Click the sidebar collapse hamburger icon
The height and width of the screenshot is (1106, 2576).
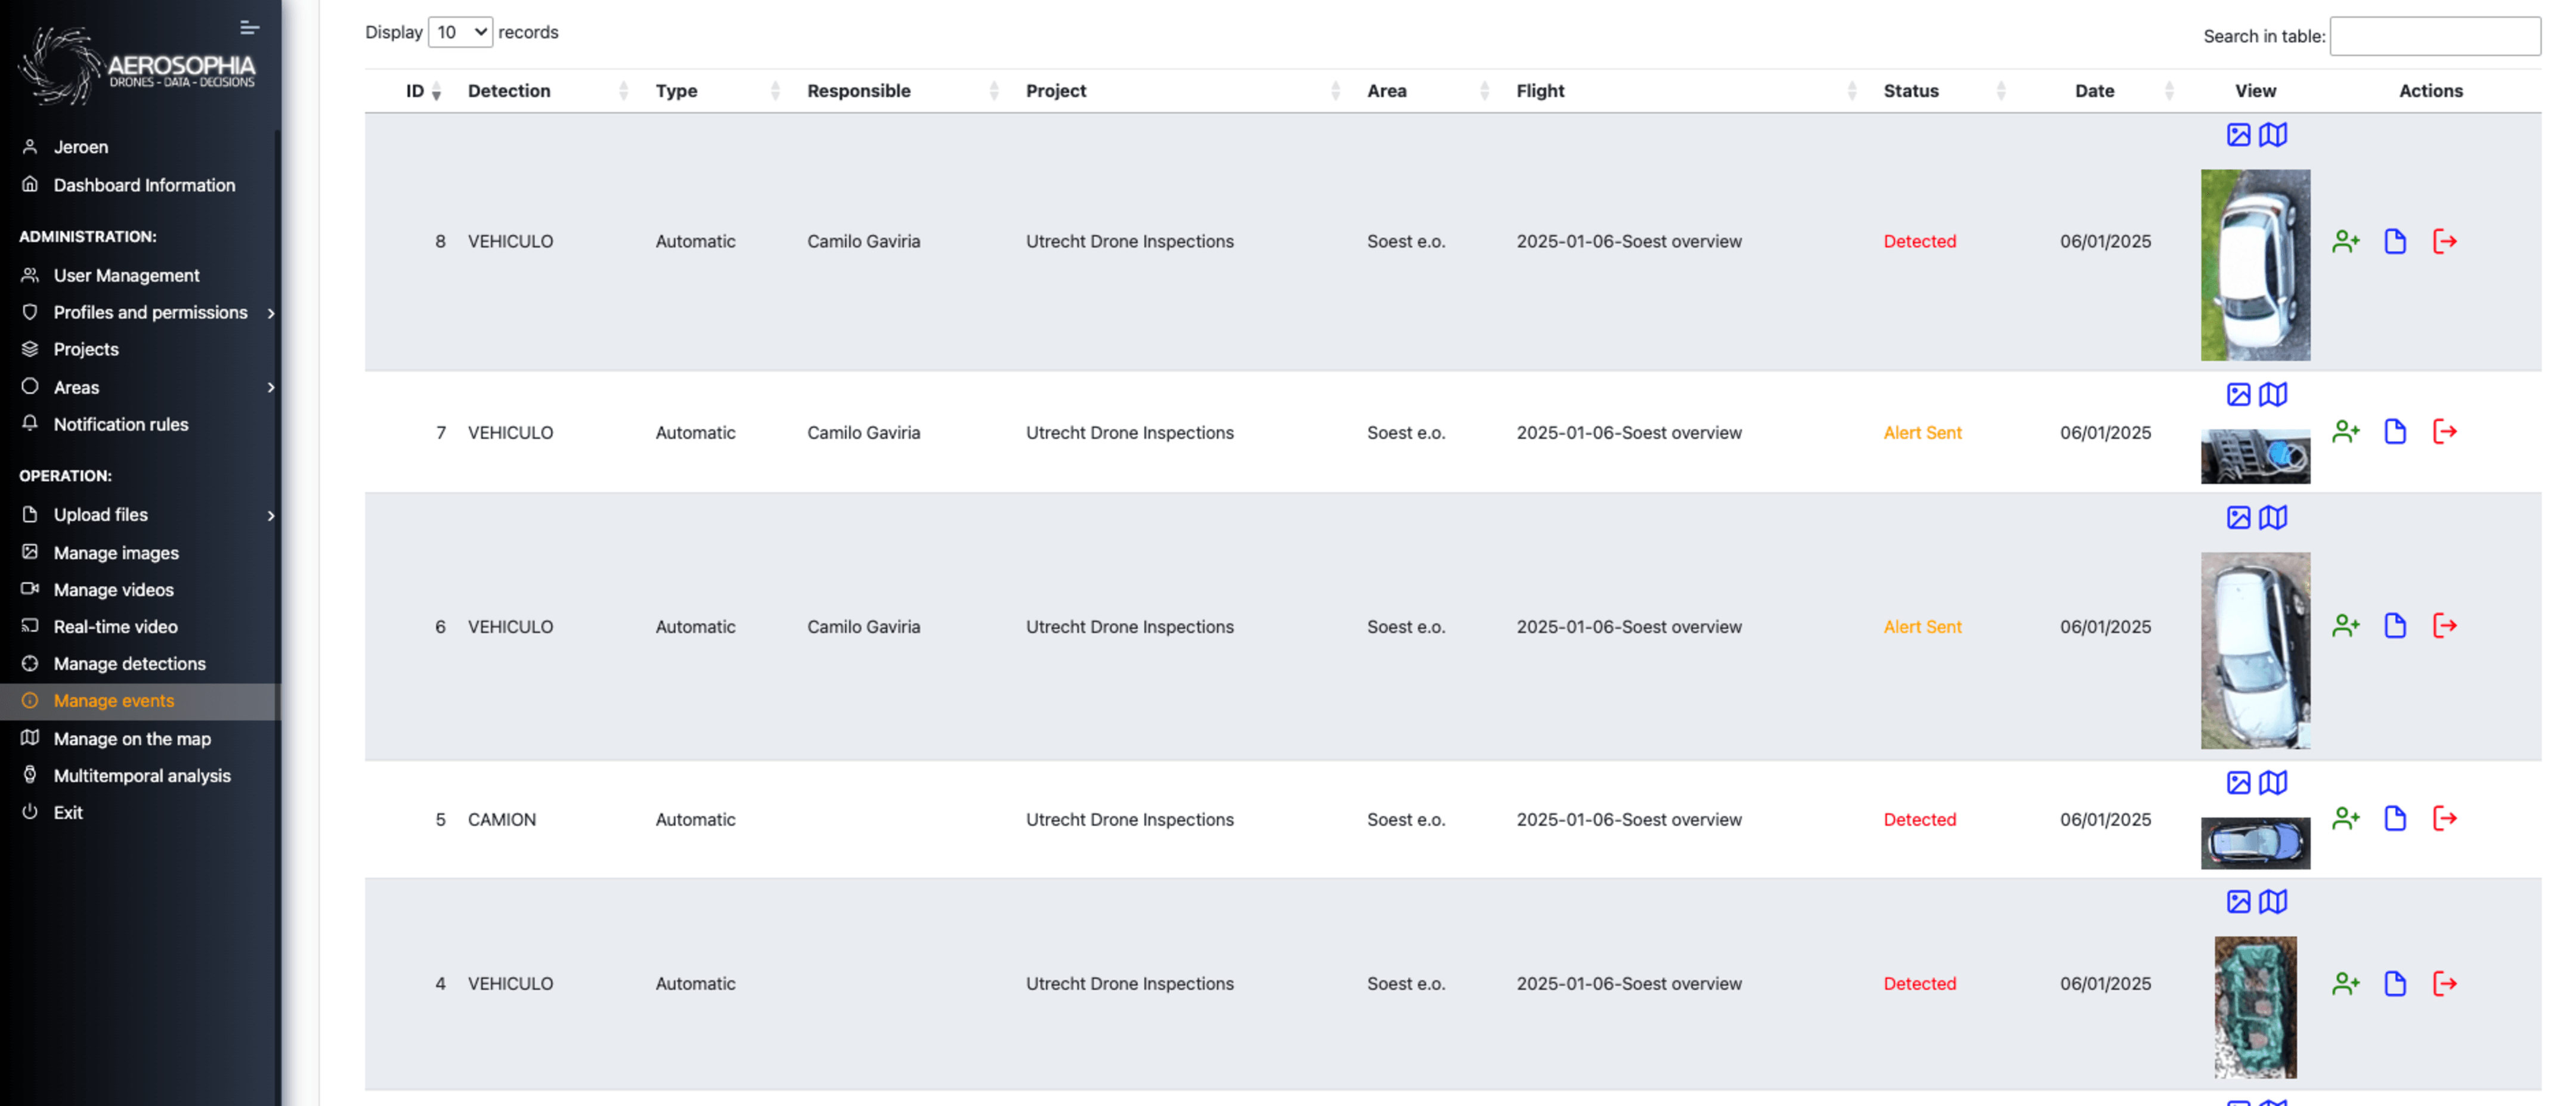point(249,27)
